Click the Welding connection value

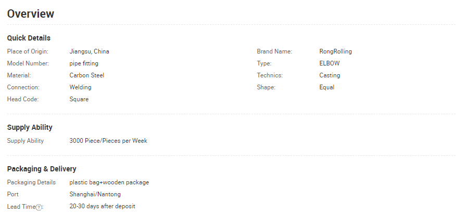tap(80, 87)
